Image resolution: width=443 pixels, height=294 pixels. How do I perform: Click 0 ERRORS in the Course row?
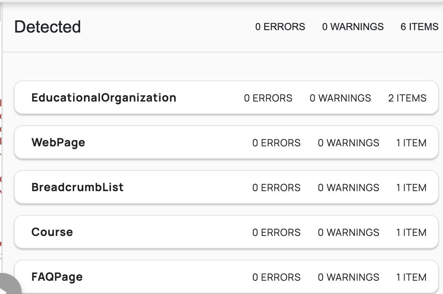[277, 232]
